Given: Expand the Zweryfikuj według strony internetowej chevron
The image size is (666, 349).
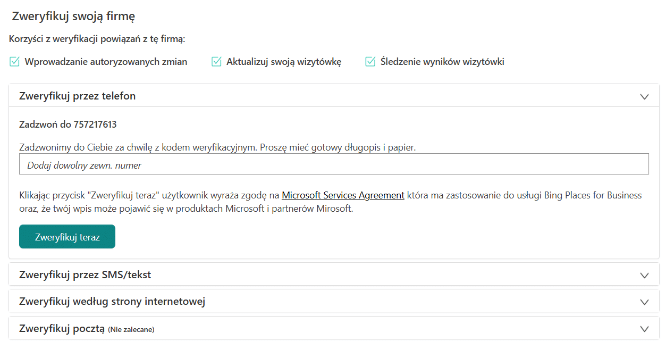Looking at the screenshot, I should (645, 302).
